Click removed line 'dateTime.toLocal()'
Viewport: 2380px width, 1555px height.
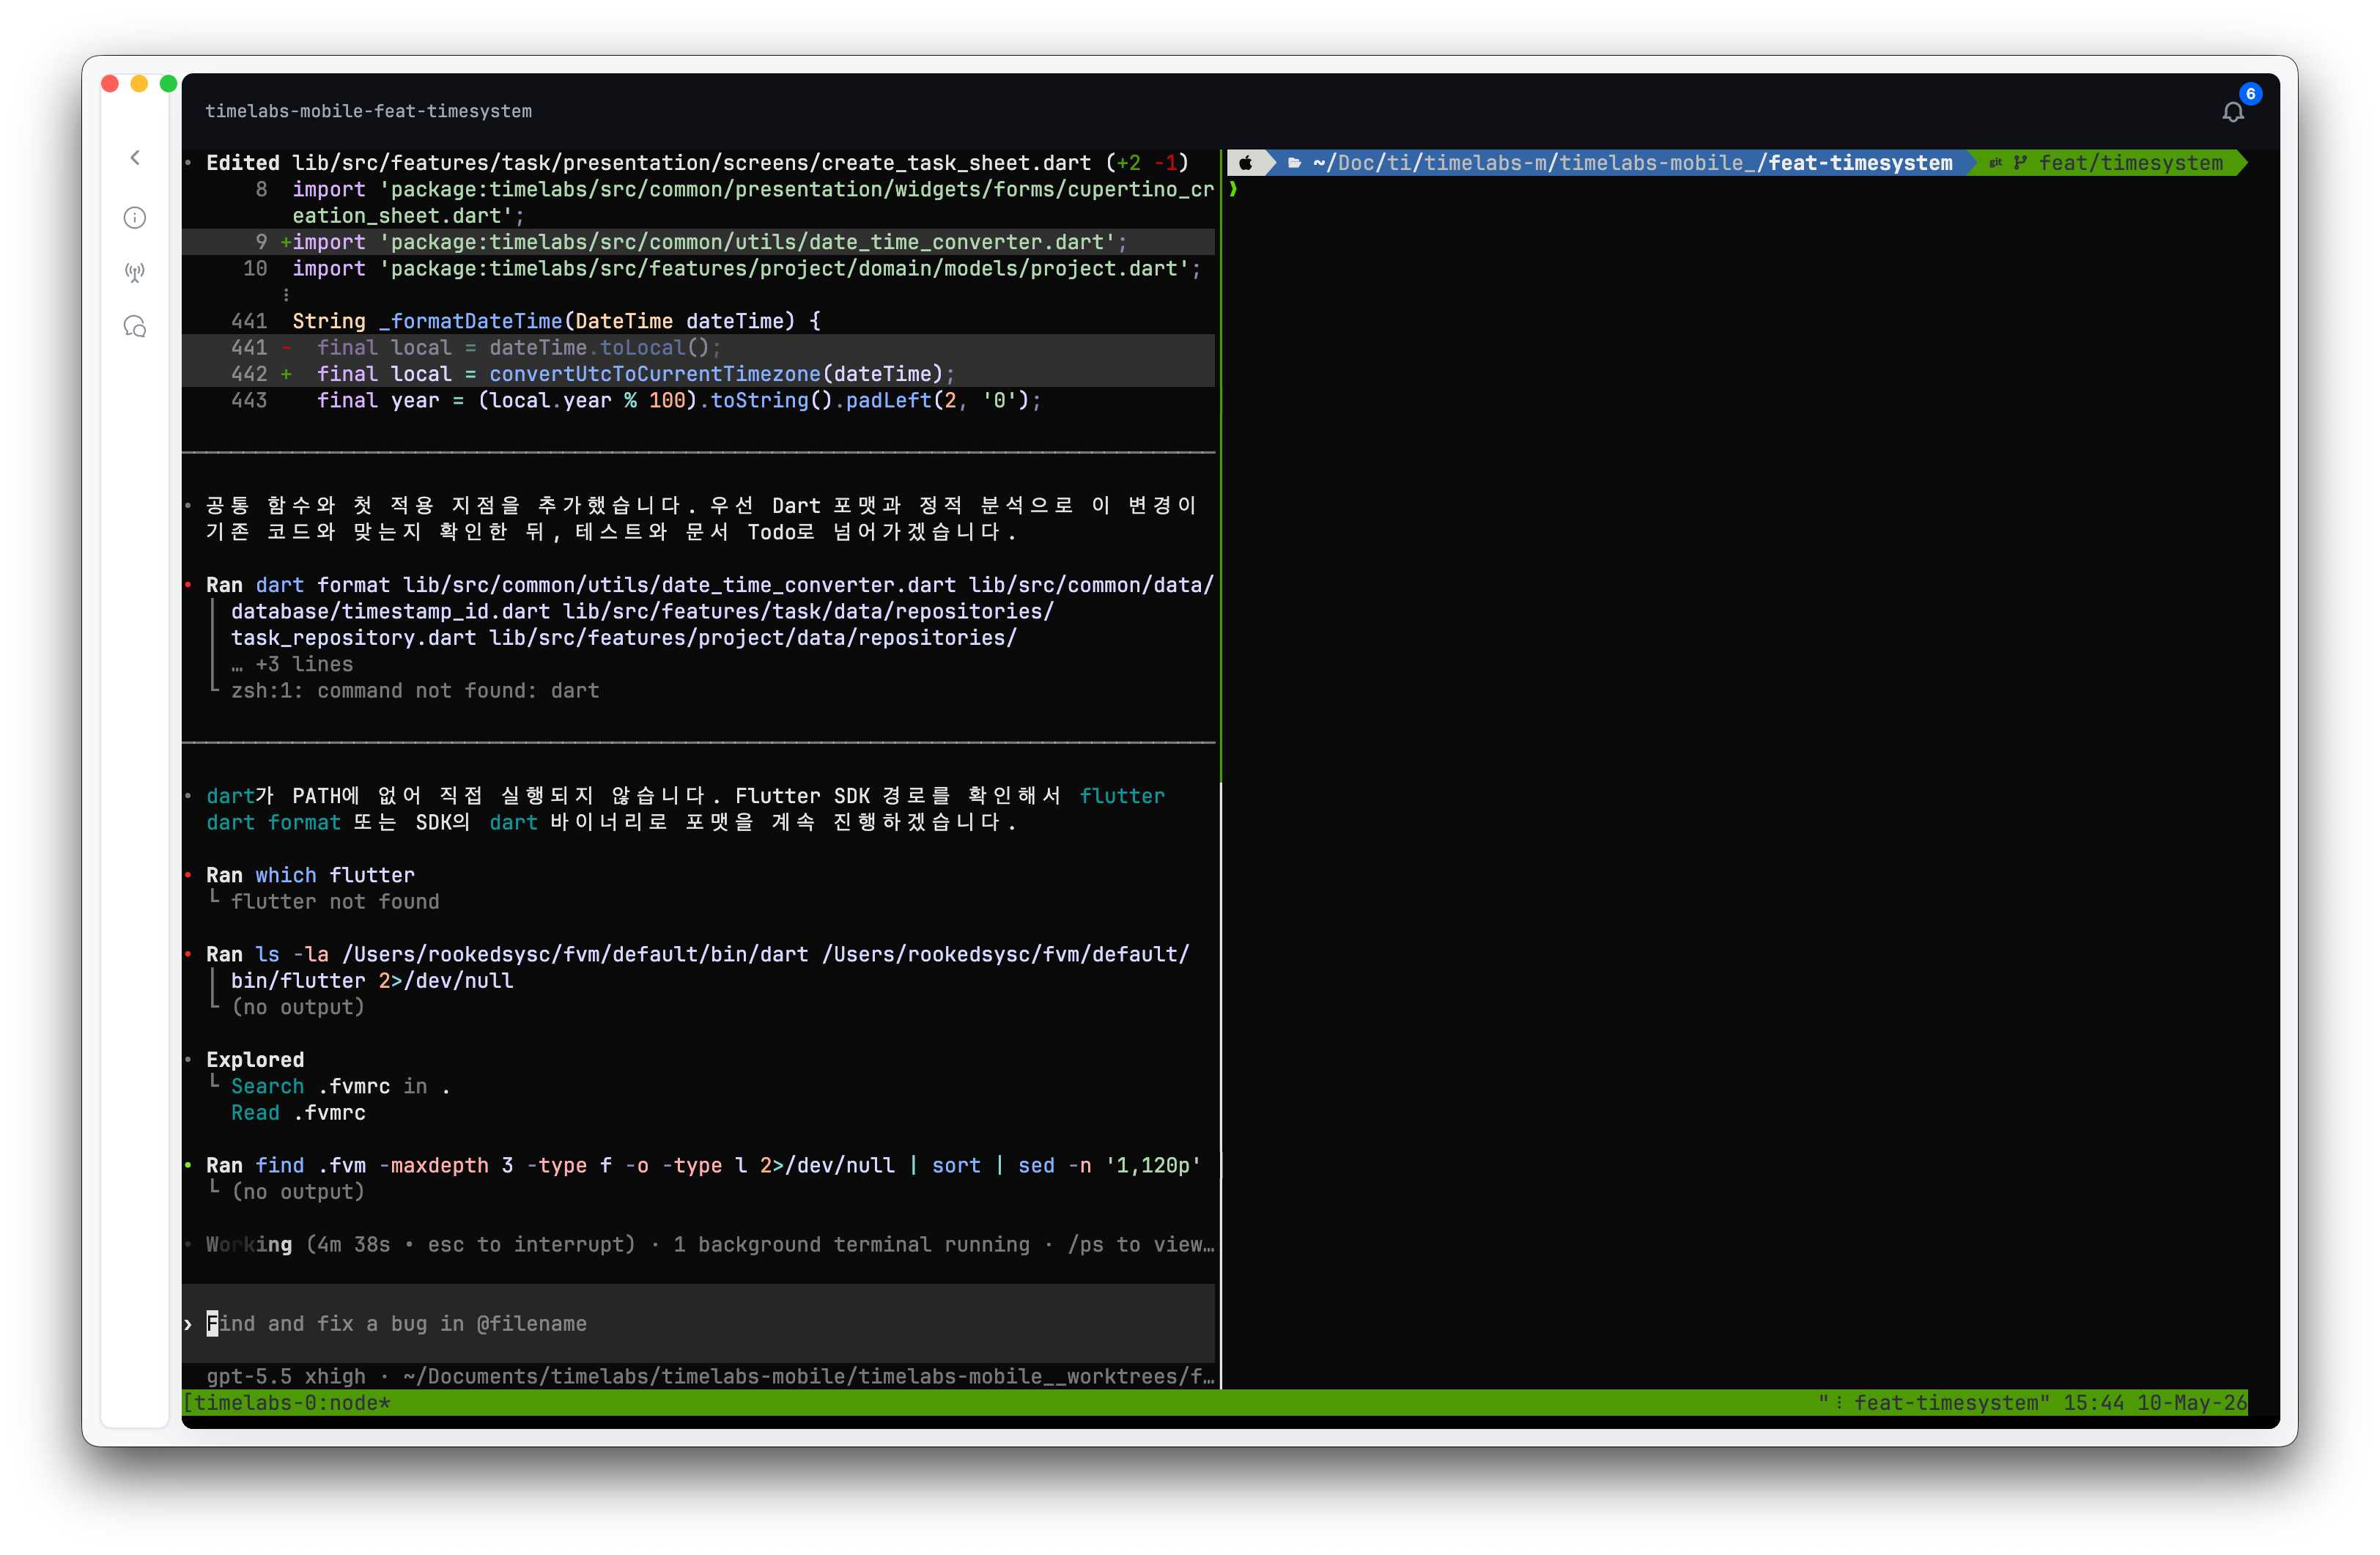click(698, 347)
